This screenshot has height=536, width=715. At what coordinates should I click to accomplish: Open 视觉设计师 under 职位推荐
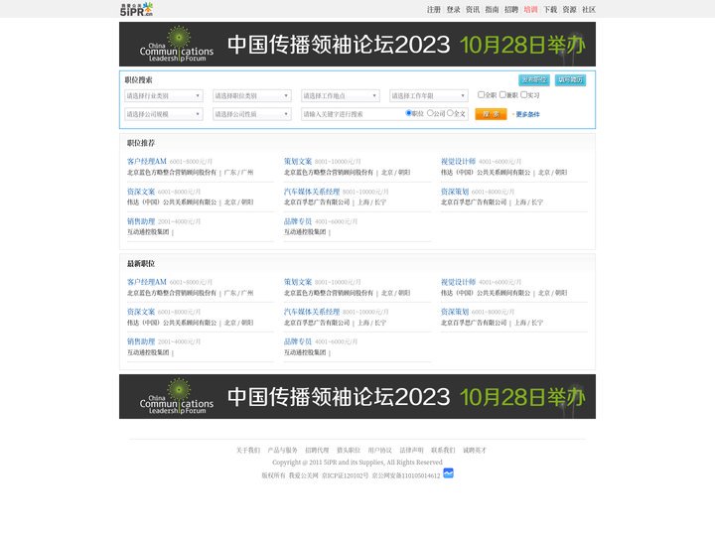coord(458,162)
